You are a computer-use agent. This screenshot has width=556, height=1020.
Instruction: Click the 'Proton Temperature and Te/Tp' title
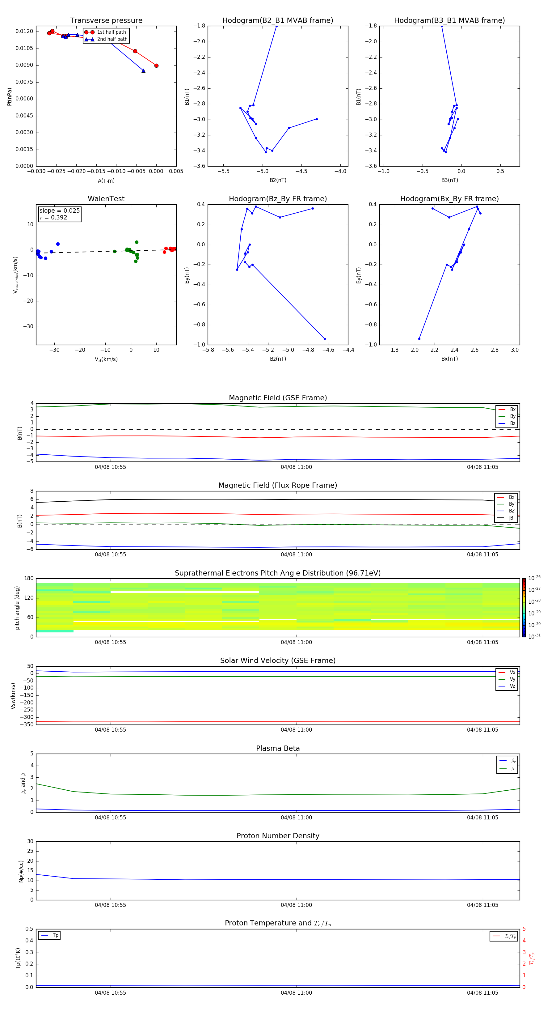(x=278, y=923)
